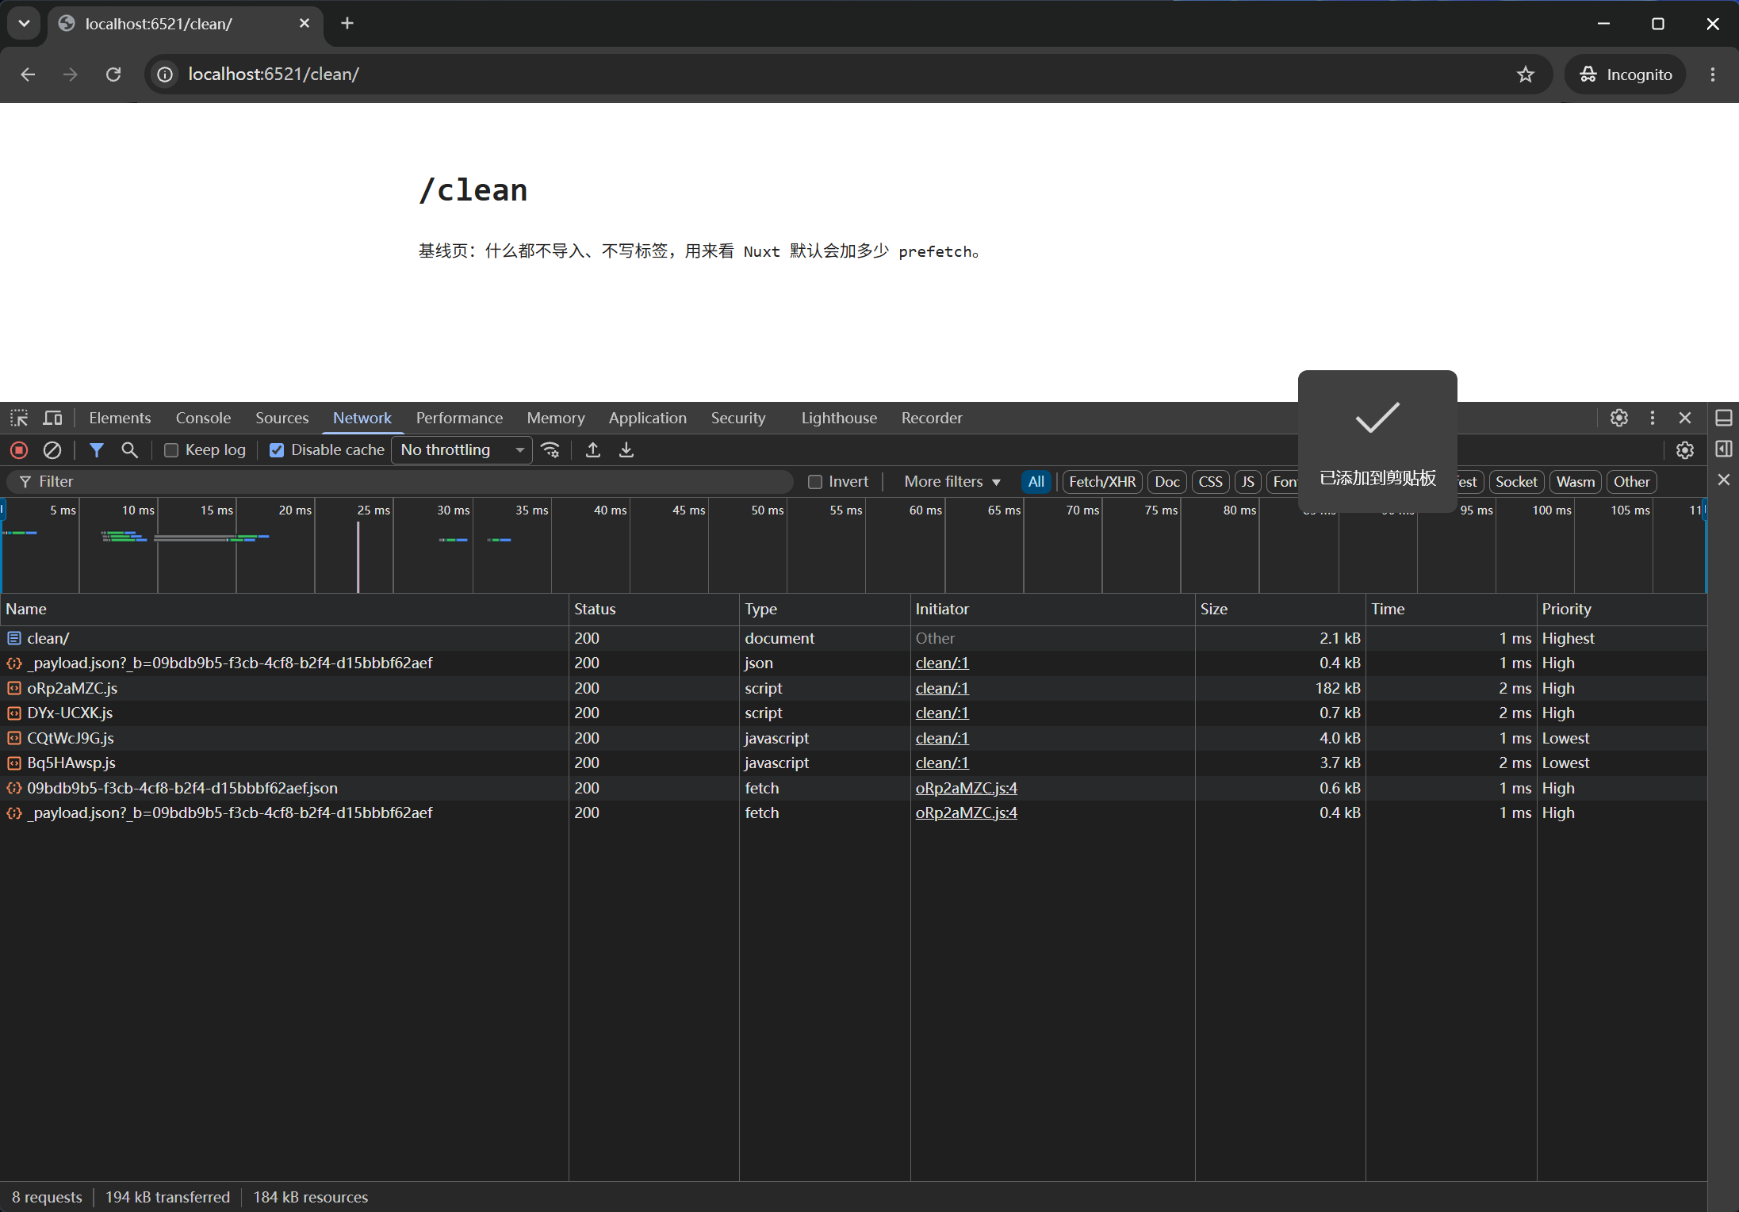Select the clean/ document request
This screenshot has height=1212, width=1739.
point(853,638)
